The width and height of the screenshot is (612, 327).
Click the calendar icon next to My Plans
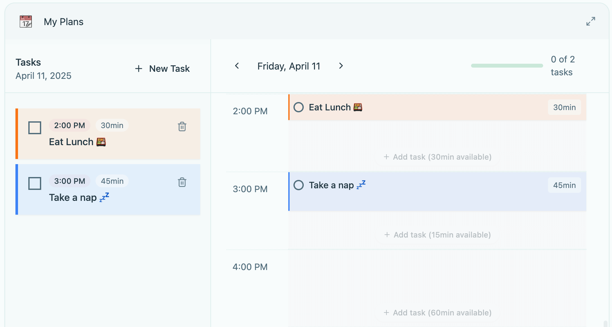coord(25,21)
